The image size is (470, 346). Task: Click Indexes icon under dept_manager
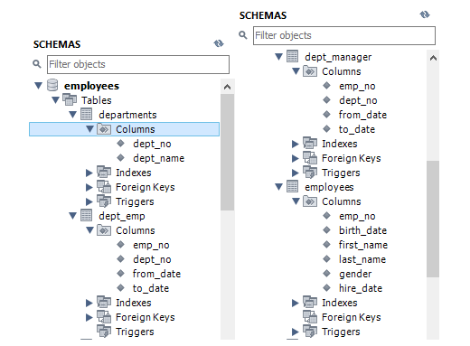tap(310, 144)
